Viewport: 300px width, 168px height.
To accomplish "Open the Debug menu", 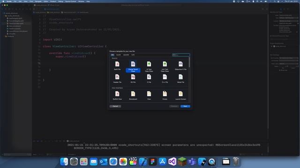I will [x=60, y=1].
